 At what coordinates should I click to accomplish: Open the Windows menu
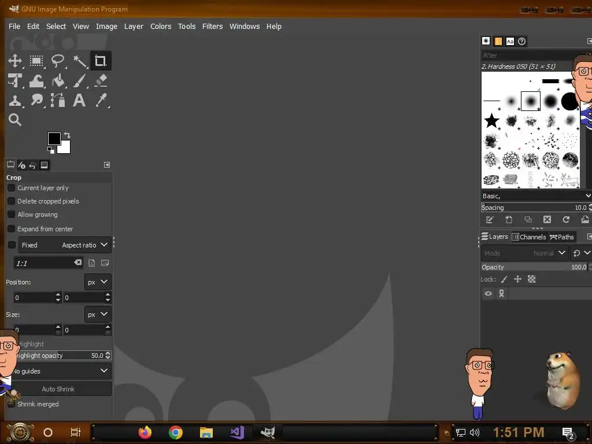[x=245, y=27]
